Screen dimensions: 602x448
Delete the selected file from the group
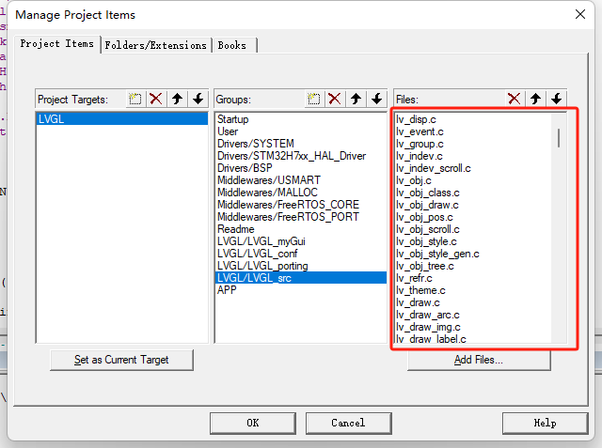[x=515, y=100]
